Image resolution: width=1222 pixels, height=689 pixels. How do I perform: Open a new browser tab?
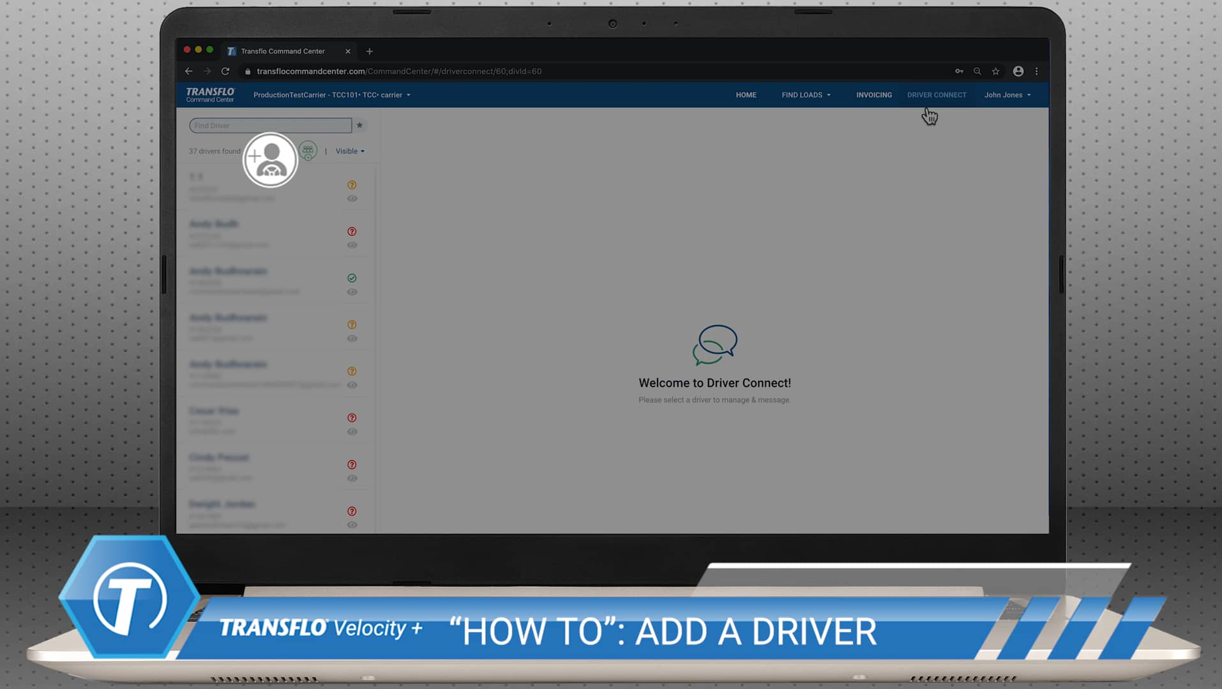(x=369, y=51)
